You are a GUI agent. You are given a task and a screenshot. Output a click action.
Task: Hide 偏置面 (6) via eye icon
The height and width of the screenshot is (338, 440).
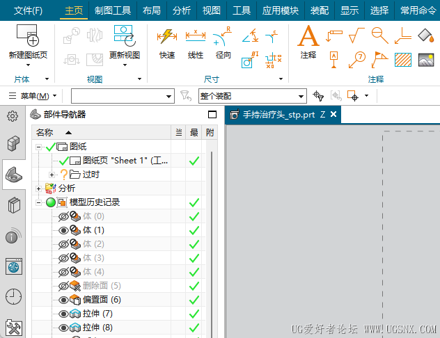tap(63, 300)
